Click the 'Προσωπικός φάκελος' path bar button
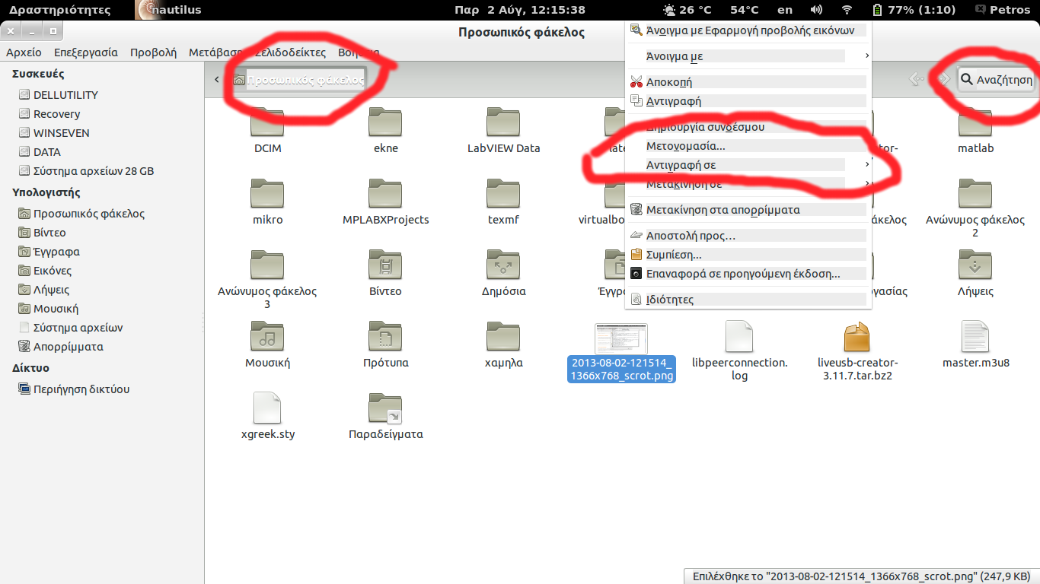The width and height of the screenshot is (1040, 584). tap(299, 80)
